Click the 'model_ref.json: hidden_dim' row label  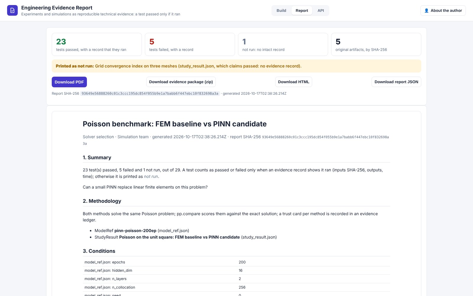point(108,271)
